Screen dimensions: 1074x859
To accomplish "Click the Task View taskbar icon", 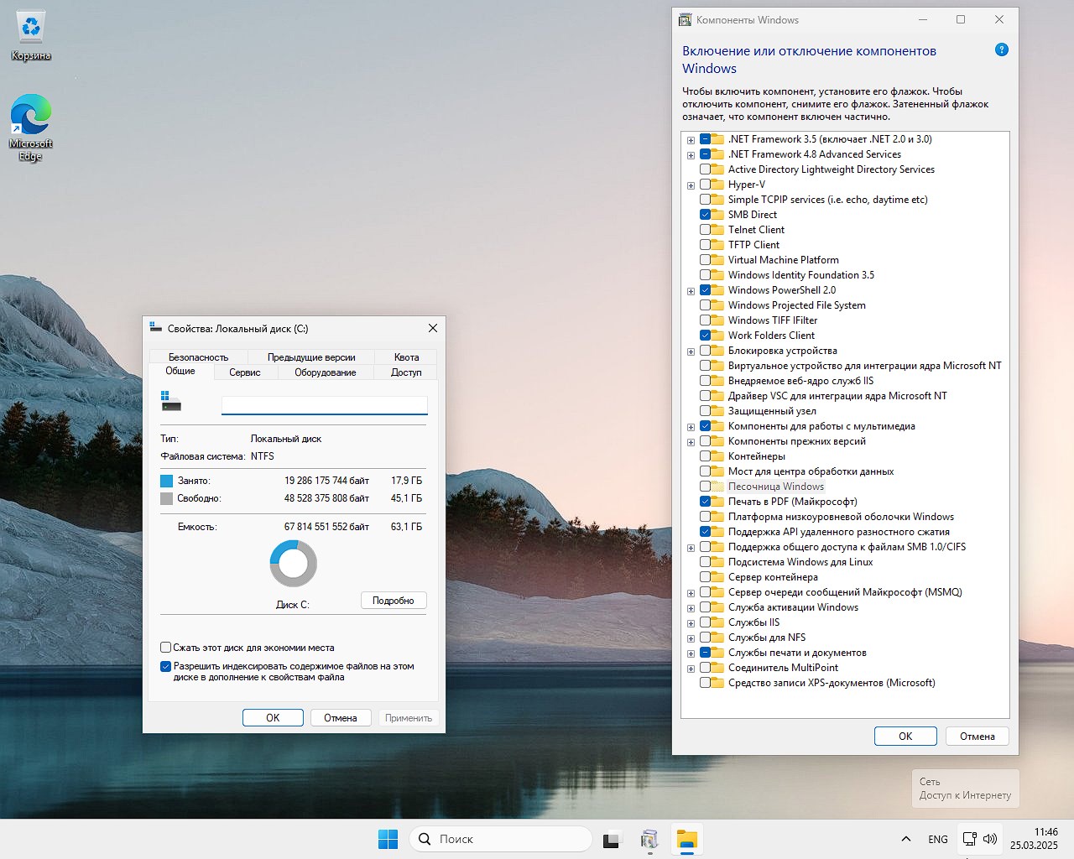I will pyautogui.click(x=613, y=839).
